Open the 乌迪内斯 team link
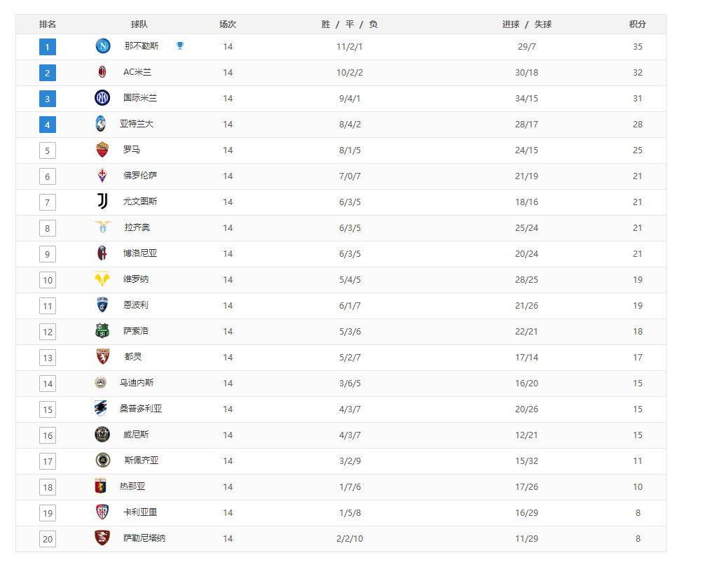This screenshot has width=705, height=562. (x=137, y=383)
